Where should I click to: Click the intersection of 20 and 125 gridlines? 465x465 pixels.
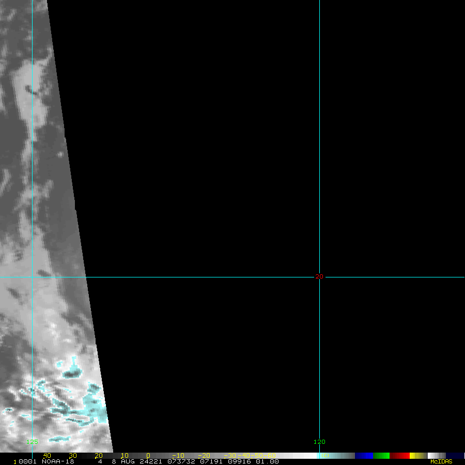33,277
